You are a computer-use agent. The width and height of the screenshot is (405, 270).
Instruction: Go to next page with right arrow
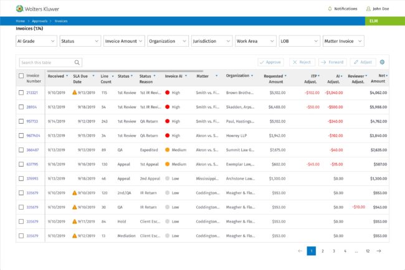click(x=378, y=251)
